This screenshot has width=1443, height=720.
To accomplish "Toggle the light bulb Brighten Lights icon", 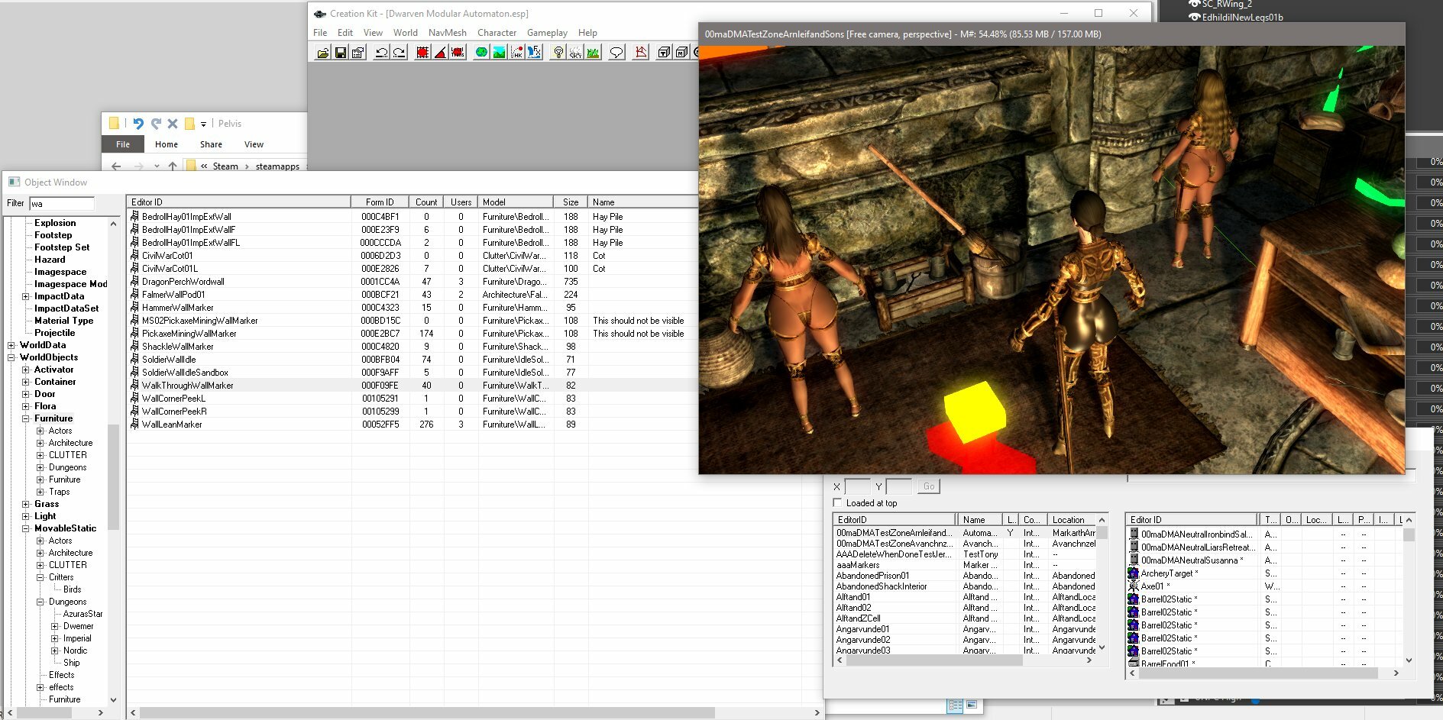I will point(558,52).
